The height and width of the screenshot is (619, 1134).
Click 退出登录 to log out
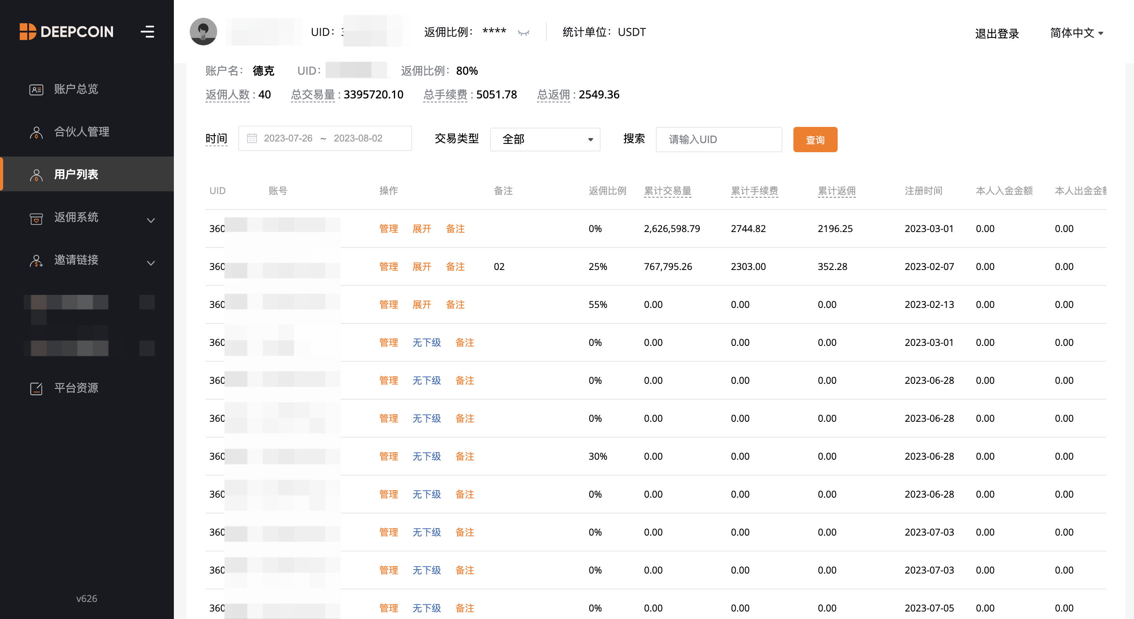996,34
